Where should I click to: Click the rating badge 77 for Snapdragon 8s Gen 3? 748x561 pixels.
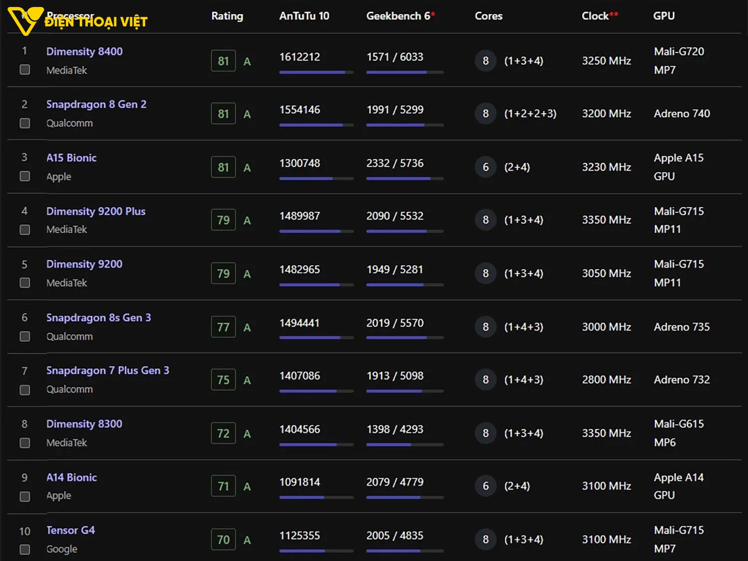tap(223, 327)
